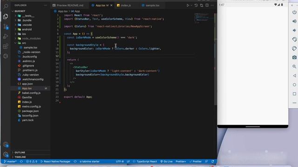Open the Accounts icon in activity bar
Screen dimensions: 298x167
pyautogui.click(x=6, y=145)
